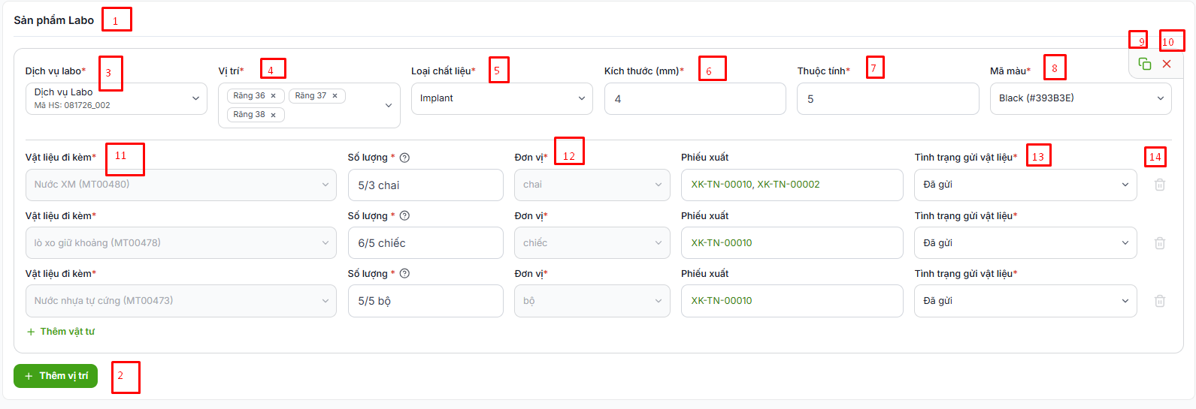Screen dimensions: 1196x409
Task: Open the Loại chất liệu Implant dropdown
Action: (502, 98)
